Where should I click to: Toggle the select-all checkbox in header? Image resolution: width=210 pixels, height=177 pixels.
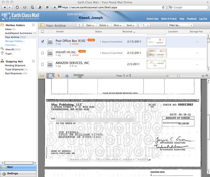pos(43,32)
